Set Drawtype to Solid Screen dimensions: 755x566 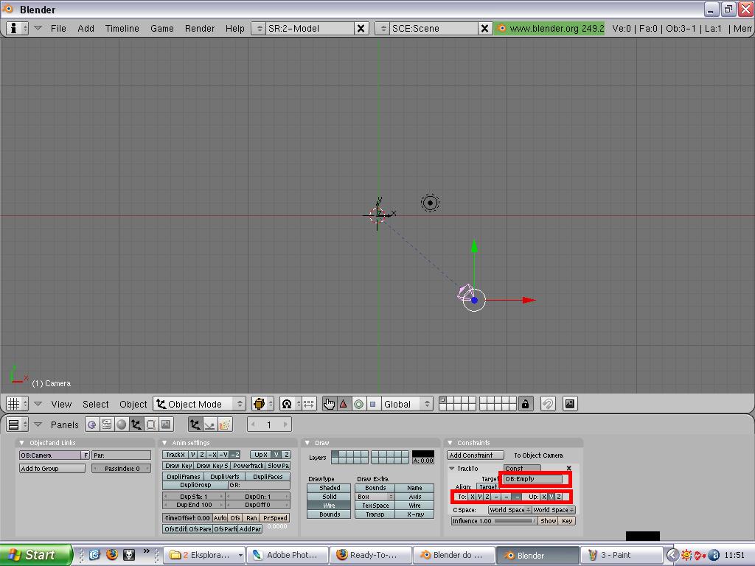(330, 496)
